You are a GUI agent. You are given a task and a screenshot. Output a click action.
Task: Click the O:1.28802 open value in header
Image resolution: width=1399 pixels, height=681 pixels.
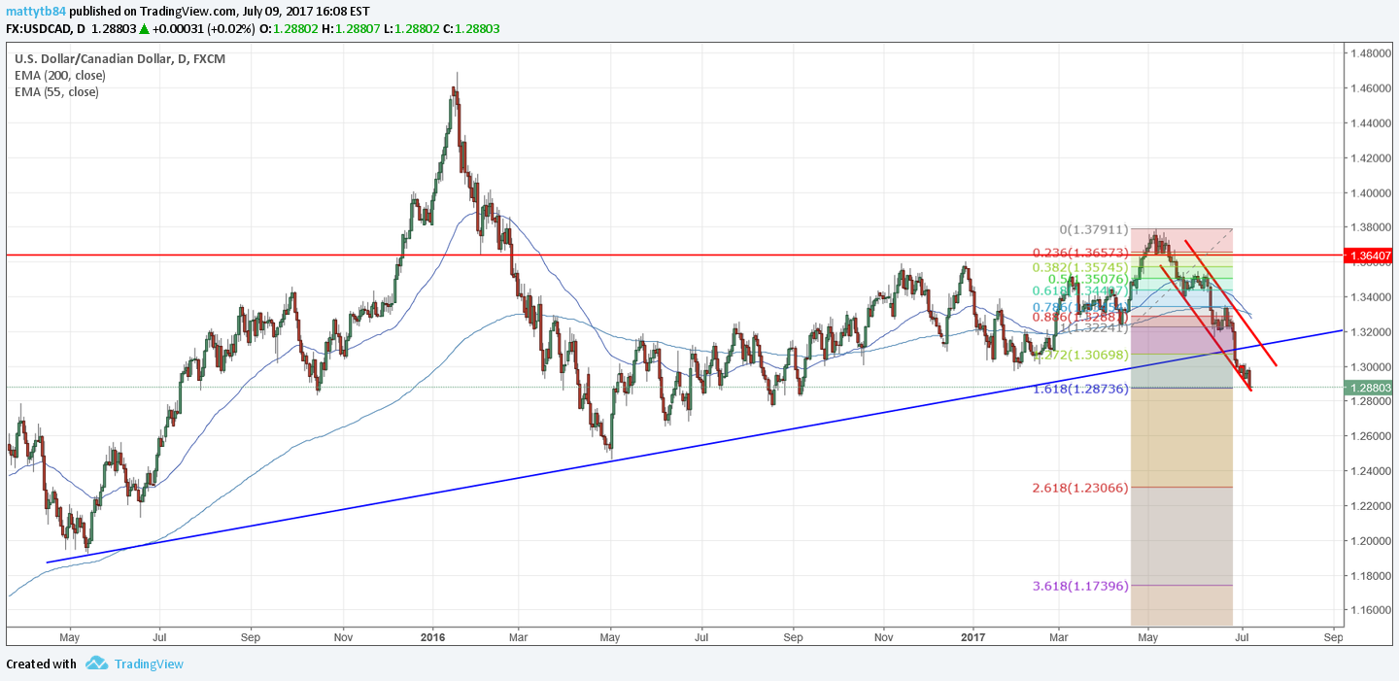[289, 29]
